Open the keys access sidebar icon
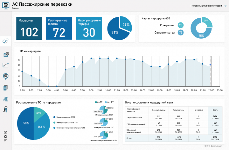The height and width of the screenshot is (150, 229). [5, 109]
